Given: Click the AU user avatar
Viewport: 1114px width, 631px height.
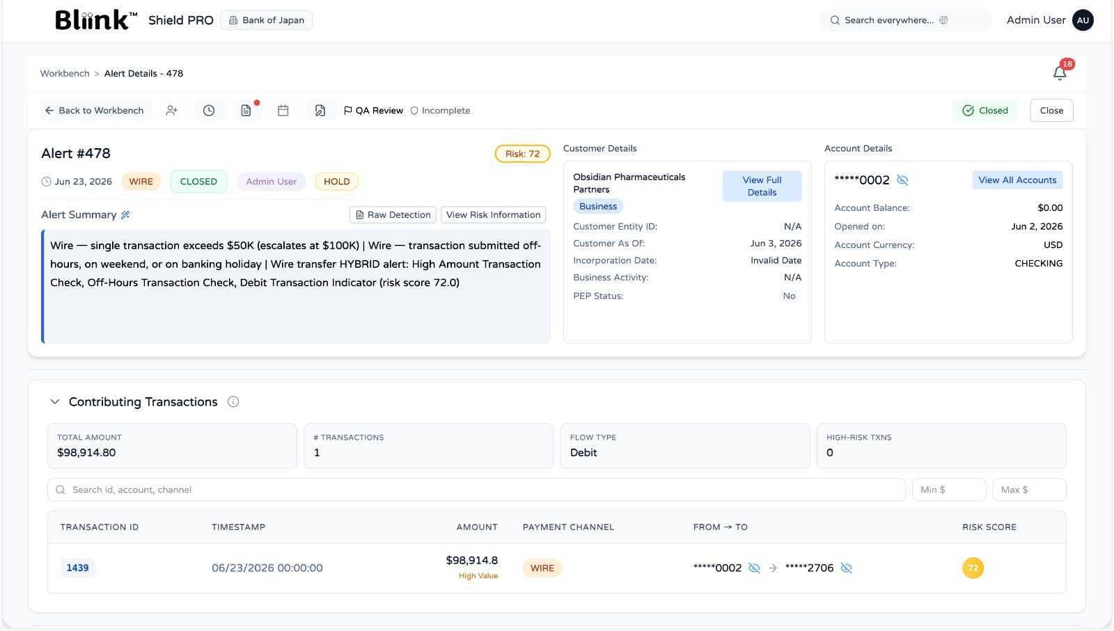Looking at the screenshot, I should [x=1083, y=20].
